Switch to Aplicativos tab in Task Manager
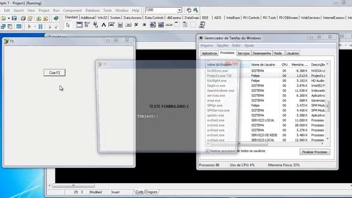The width and height of the screenshot is (352, 198). pyautogui.click(x=209, y=53)
